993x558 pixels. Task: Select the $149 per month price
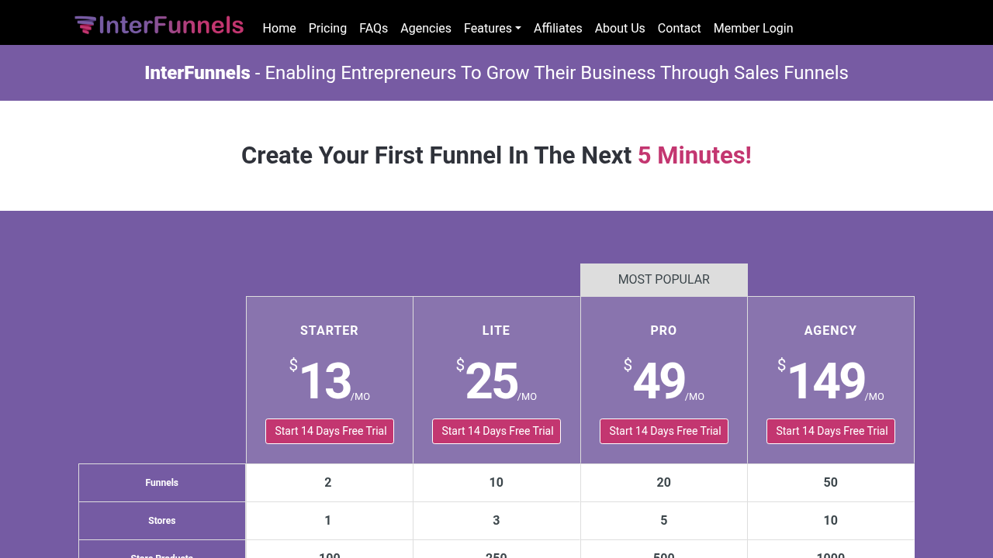831,380
